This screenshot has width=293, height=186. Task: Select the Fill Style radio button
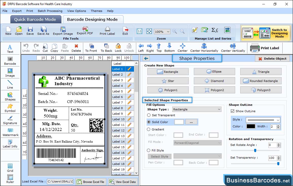149,150
